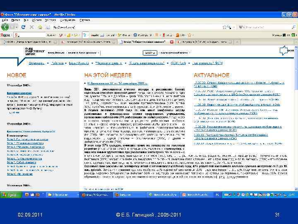Click the Stop loading X icon
The height and width of the screenshot is (224, 298).
pyautogui.click(x=31, y=27)
